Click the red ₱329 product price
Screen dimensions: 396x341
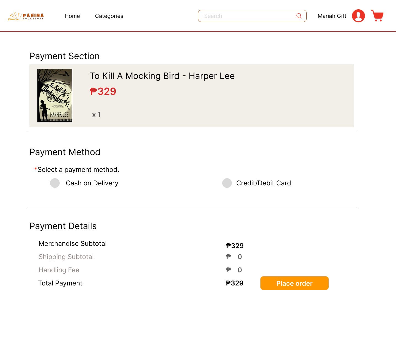[103, 91]
